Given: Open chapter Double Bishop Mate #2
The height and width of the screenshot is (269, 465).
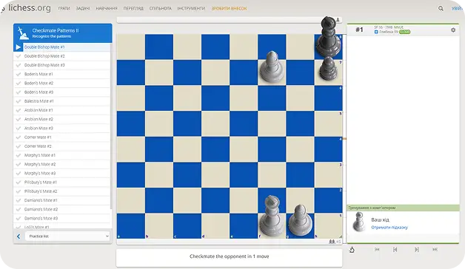Looking at the screenshot, I should pos(62,56).
